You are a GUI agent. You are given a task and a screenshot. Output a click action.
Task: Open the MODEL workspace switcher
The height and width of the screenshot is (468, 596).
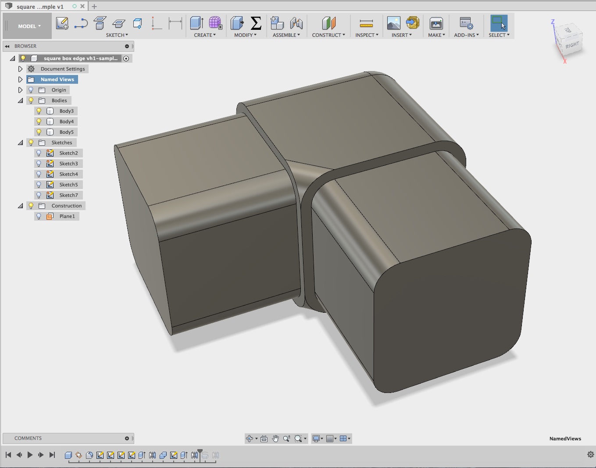click(x=27, y=26)
